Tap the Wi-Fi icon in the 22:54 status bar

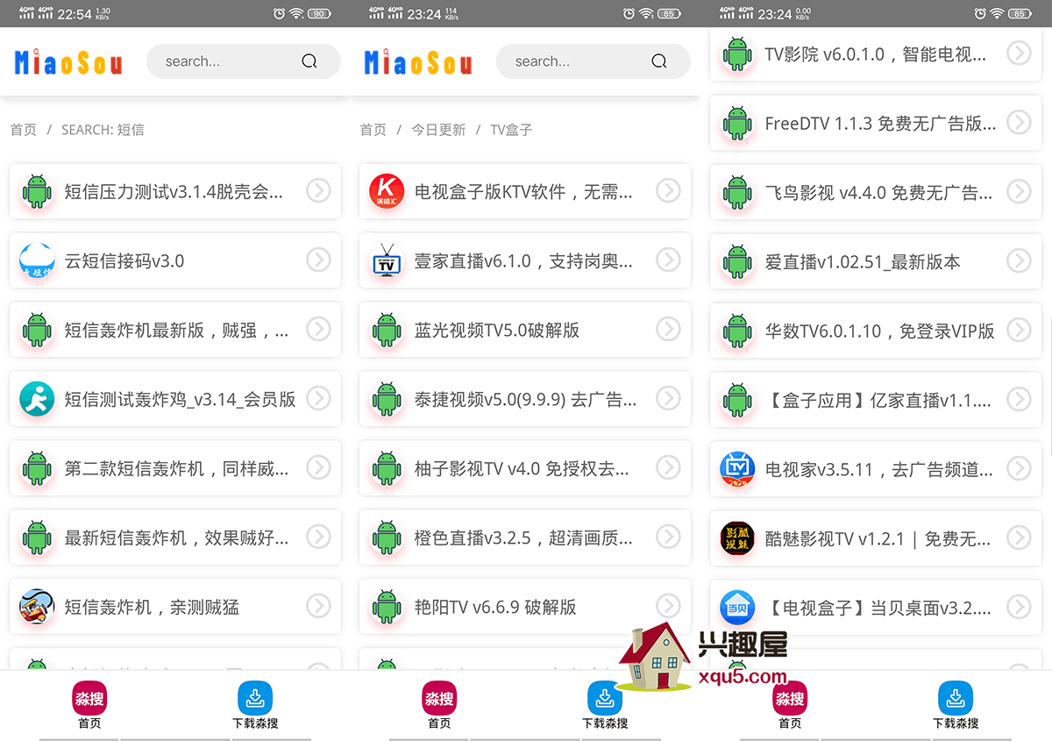296,13
